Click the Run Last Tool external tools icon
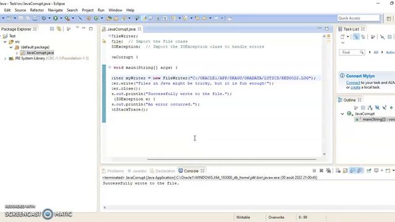Image resolution: width=395 pixels, height=222 pixels. [x=67, y=18]
